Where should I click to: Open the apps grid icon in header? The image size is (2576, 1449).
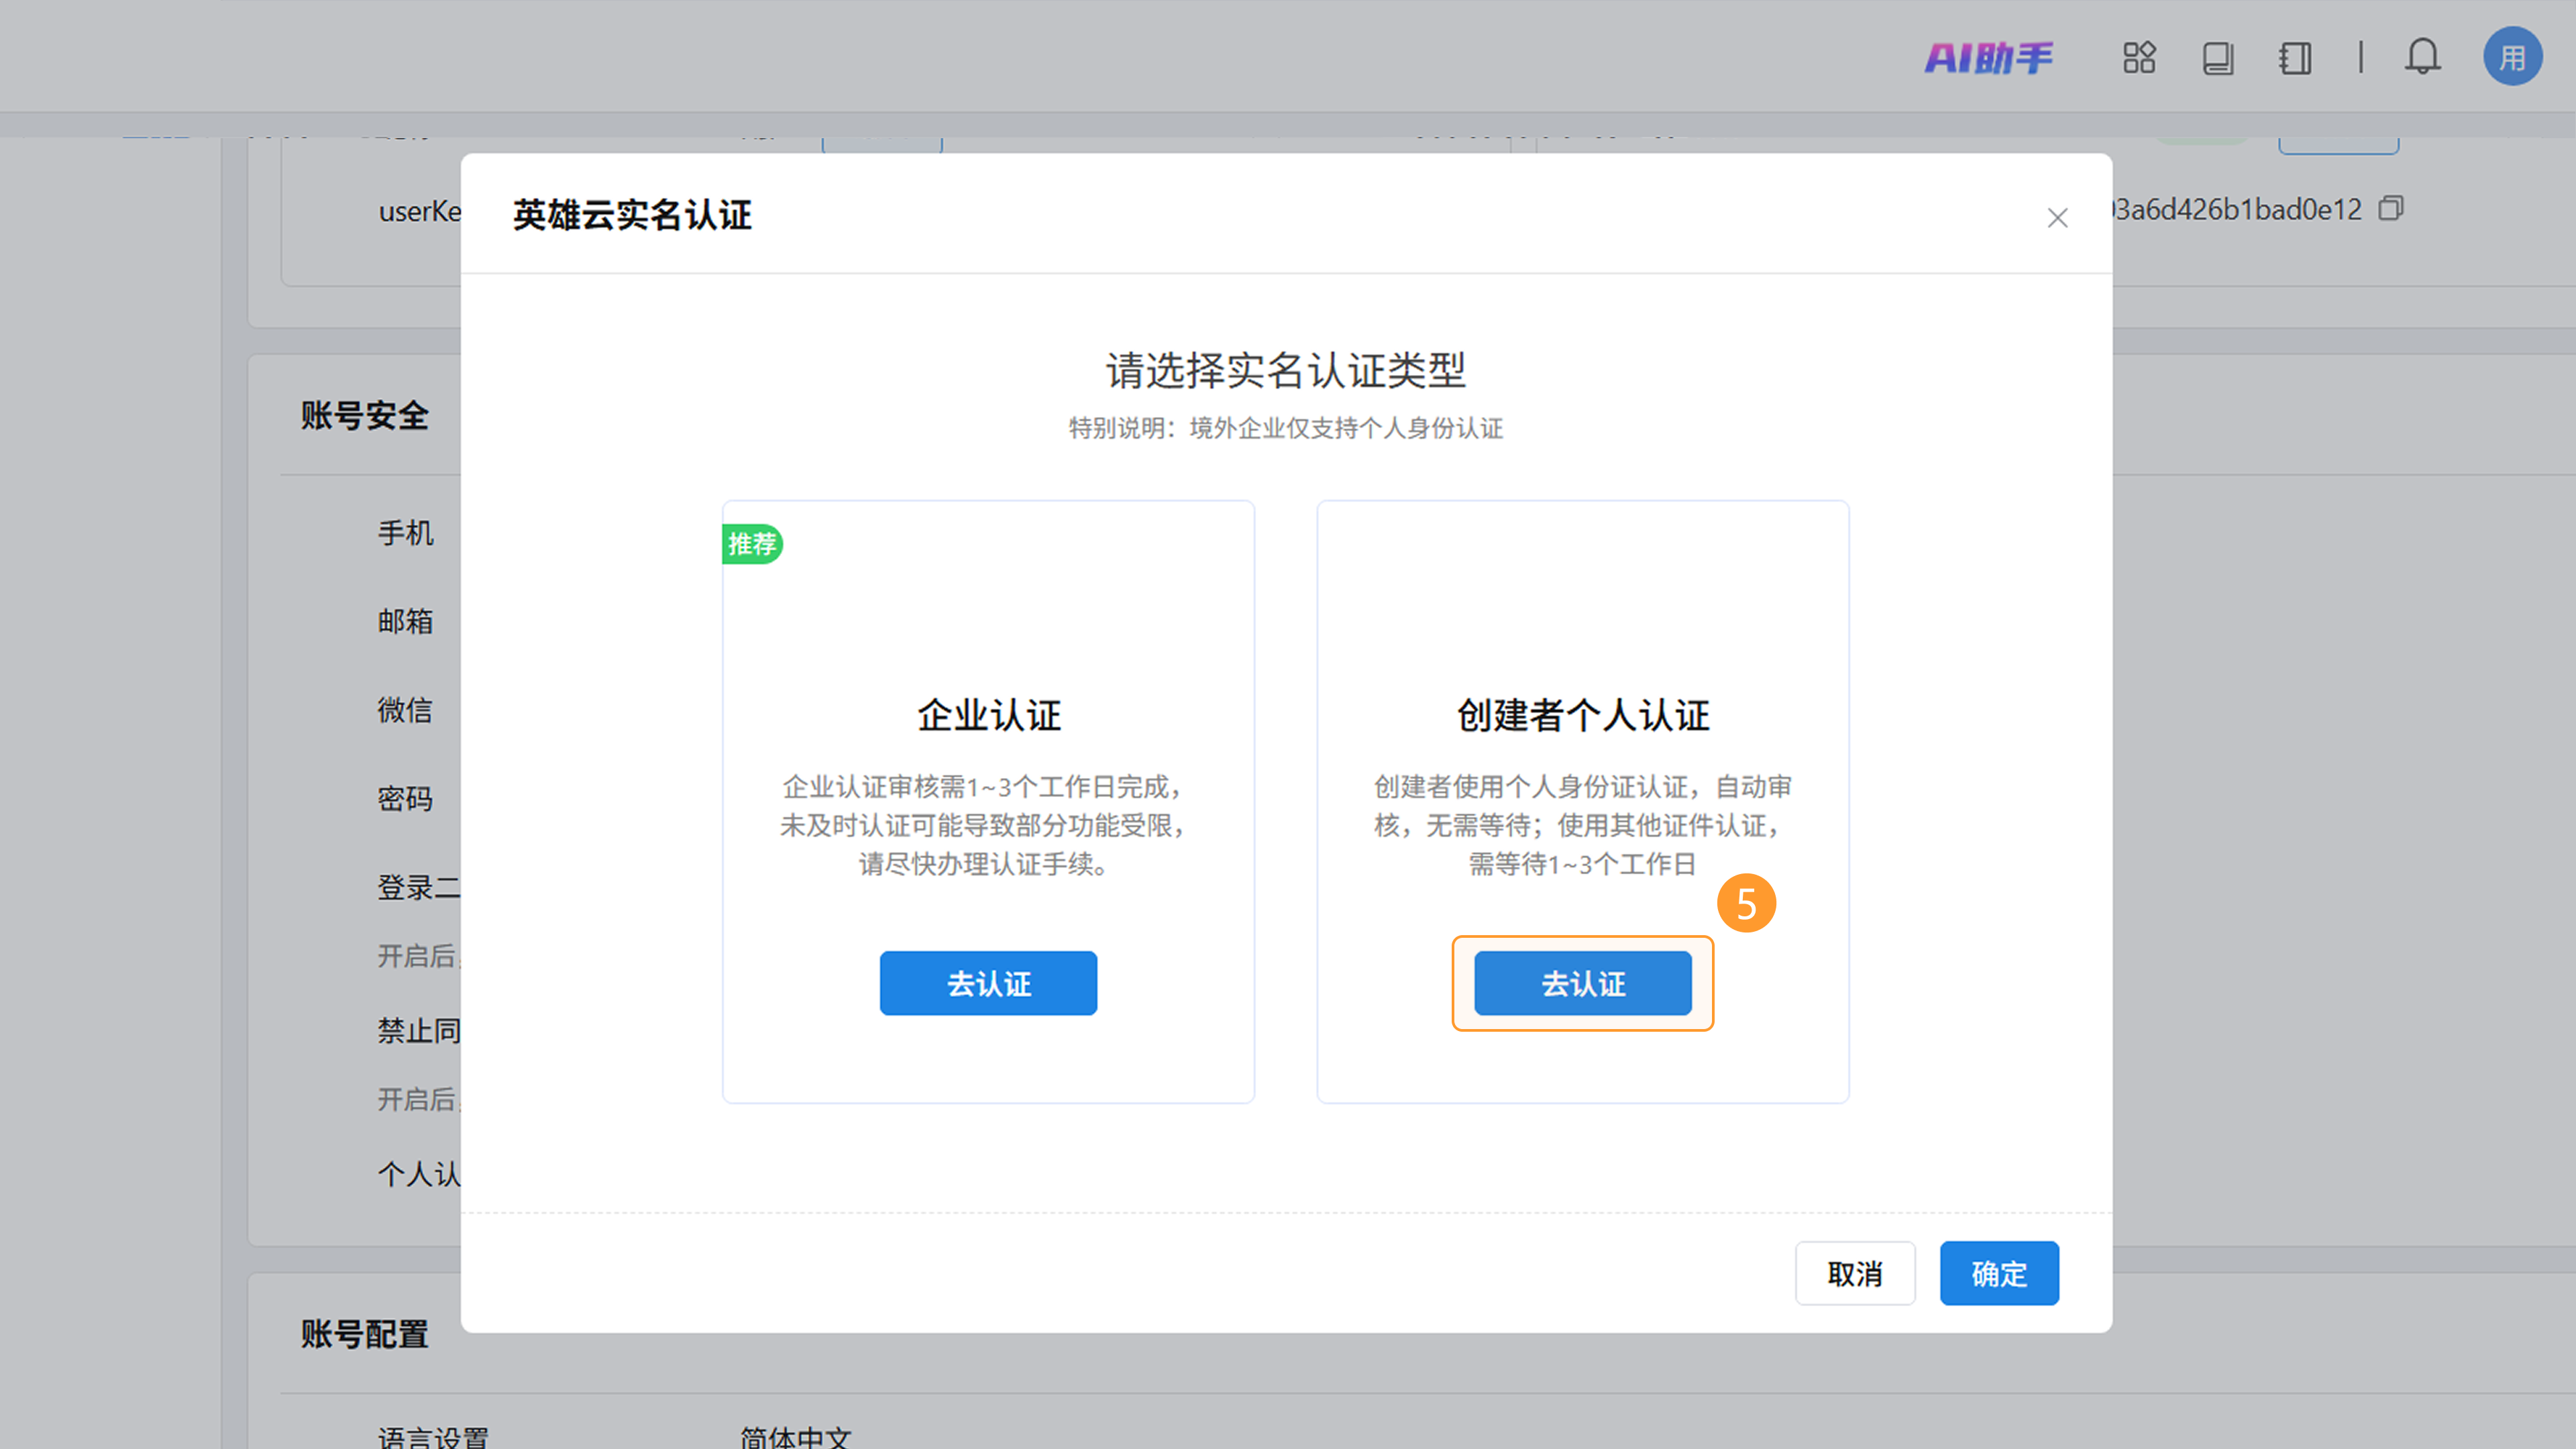coord(2139,58)
